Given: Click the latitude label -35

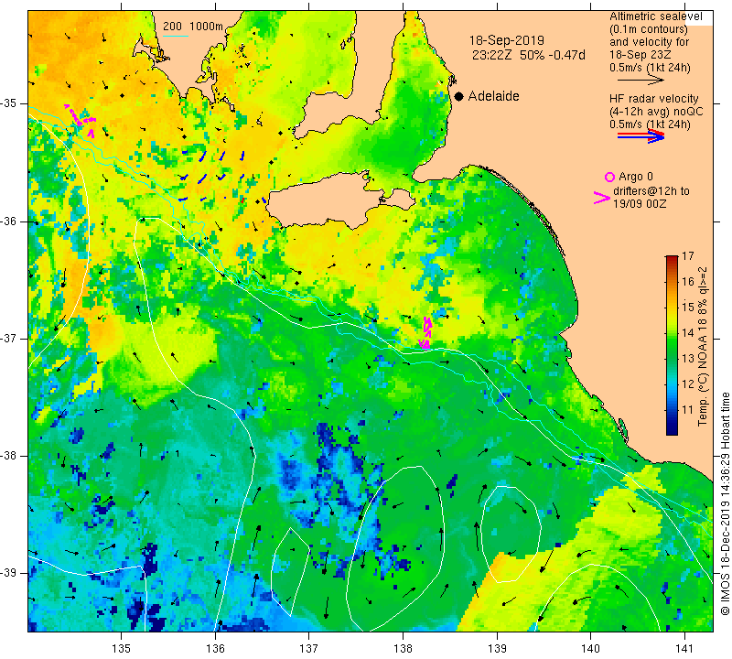Looking at the screenshot, I should coord(10,103).
